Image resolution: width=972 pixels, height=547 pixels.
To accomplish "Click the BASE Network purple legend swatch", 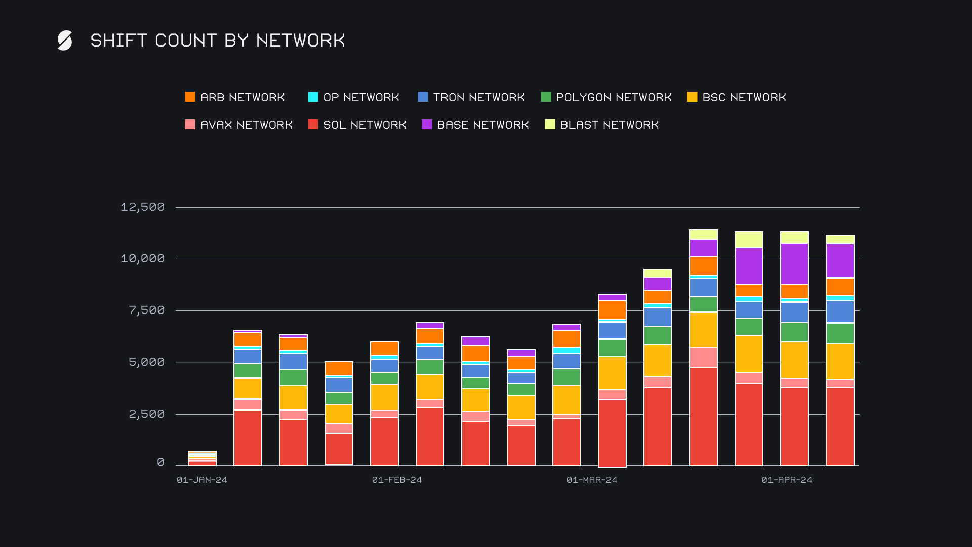I will pos(427,124).
